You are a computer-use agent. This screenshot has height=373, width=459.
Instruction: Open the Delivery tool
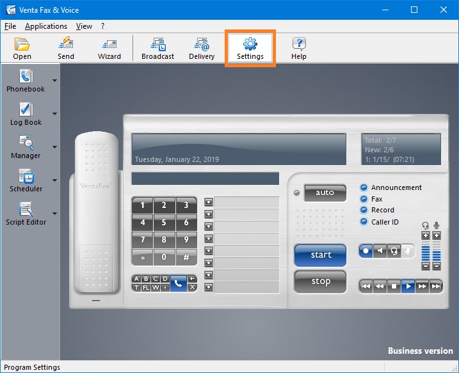pos(202,48)
